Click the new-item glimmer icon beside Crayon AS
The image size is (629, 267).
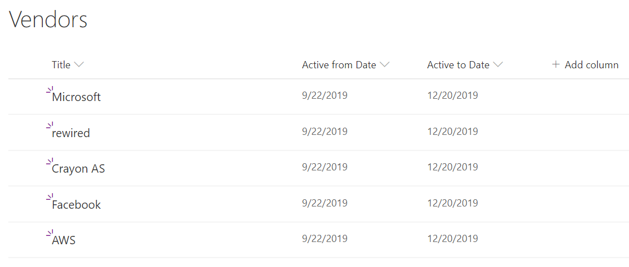pos(49,162)
